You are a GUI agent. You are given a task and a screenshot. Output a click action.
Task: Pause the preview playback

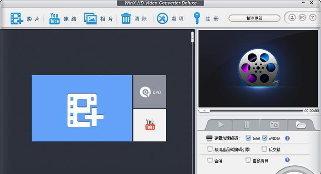click(x=246, y=124)
